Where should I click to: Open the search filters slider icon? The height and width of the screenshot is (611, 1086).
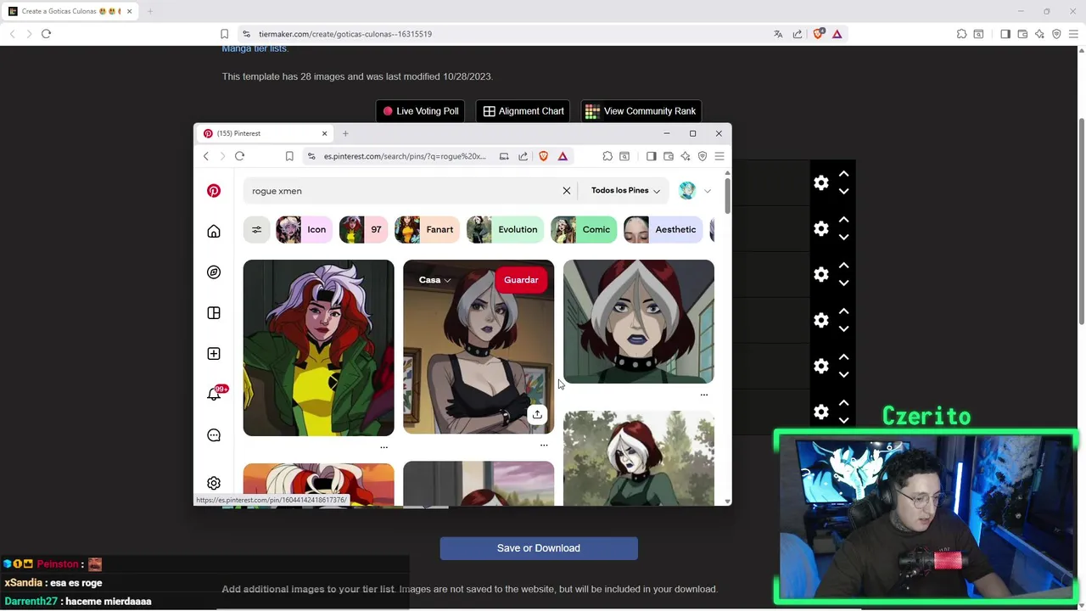256,229
